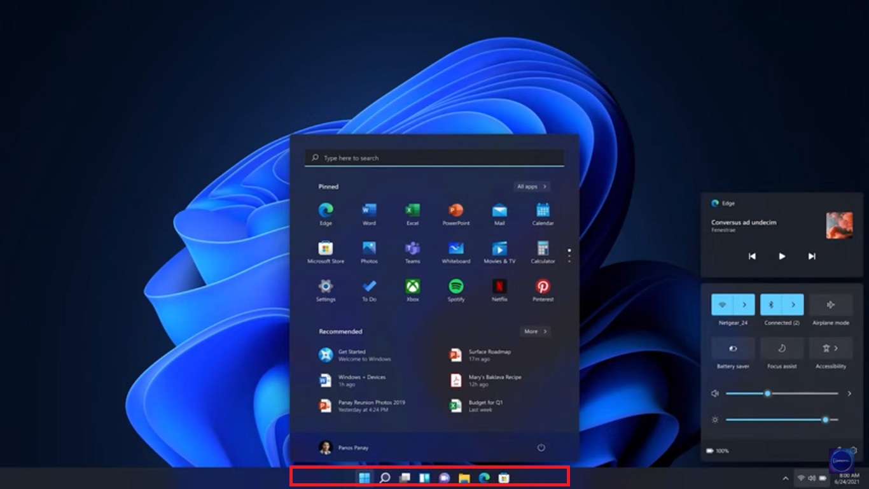Click the Microsoft Store icon on the taskbar
The height and width of the screenshot is (489, 869).
click(504, 478)
